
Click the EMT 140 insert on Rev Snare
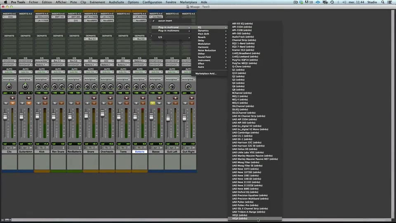click(x=58, y=17)
